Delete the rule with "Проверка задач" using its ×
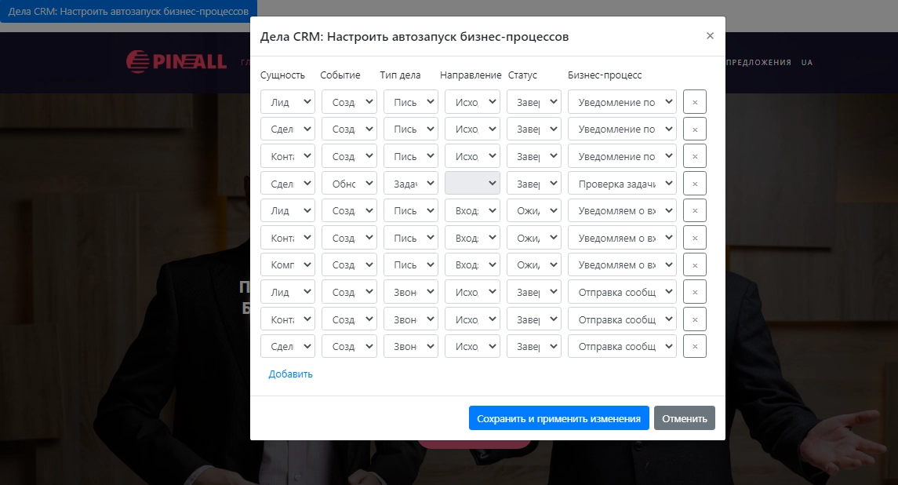This screenshot has width=898, height=485. 694,183
